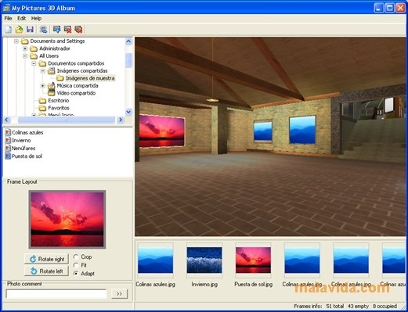Click the Favoritos folder icon
The image size is (408, 312).
[x=42, y=108]
